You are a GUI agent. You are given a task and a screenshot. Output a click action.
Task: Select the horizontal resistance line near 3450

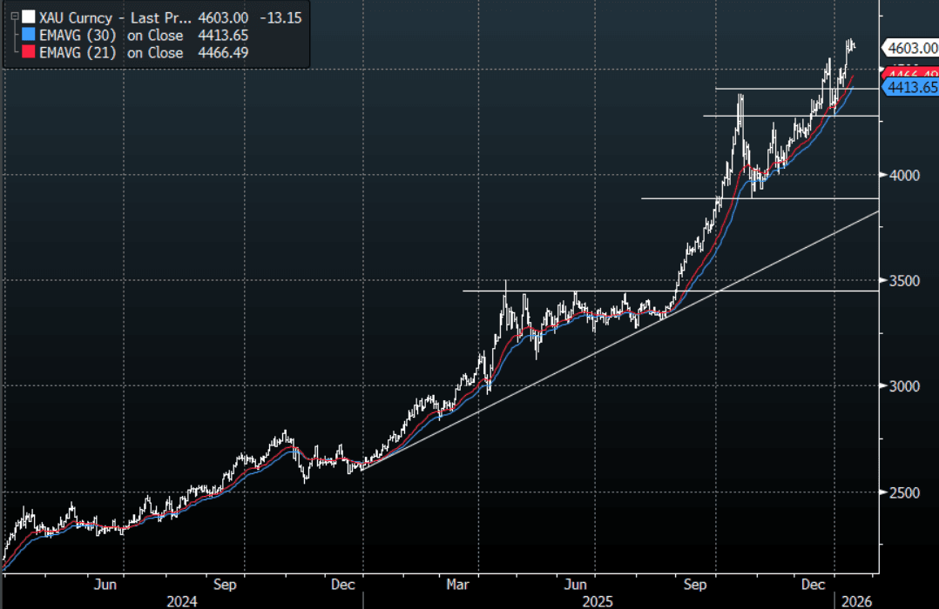784,291
